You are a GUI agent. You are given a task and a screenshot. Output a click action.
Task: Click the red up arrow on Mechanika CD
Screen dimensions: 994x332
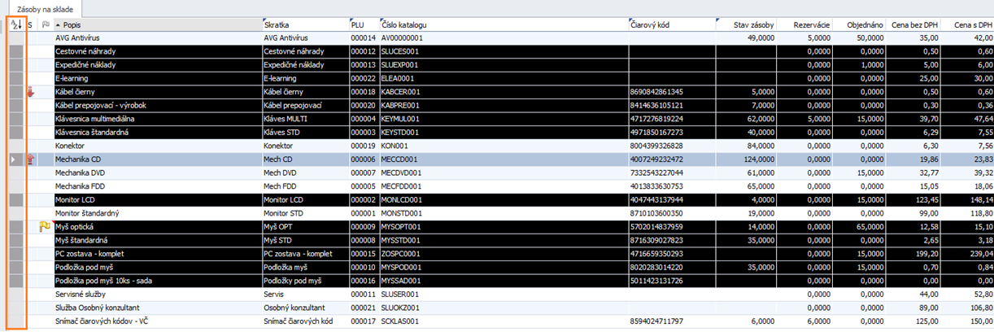[x=31, y=159]
